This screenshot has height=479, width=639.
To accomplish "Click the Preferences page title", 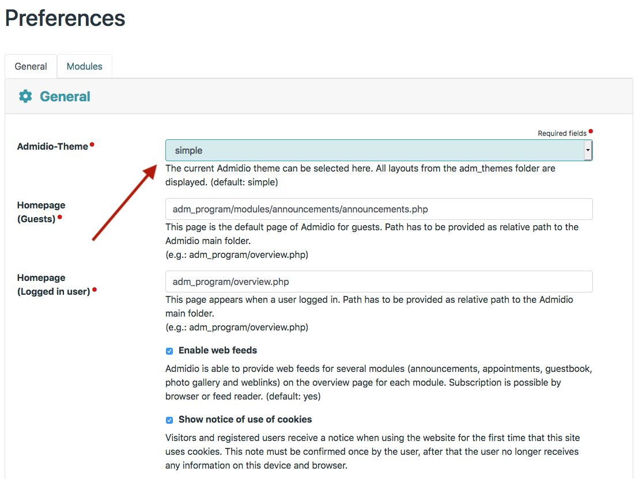I will pos(65,18).
